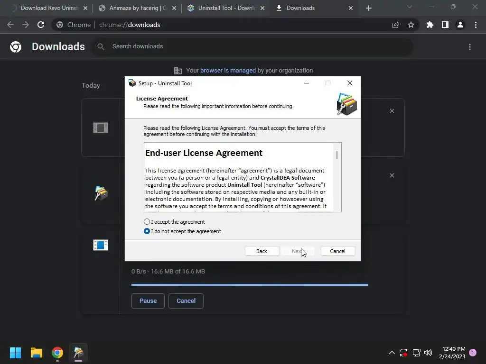Minimize the Setup - Uninstall Tool window
The image size is (486, 364).
point(307,83)
